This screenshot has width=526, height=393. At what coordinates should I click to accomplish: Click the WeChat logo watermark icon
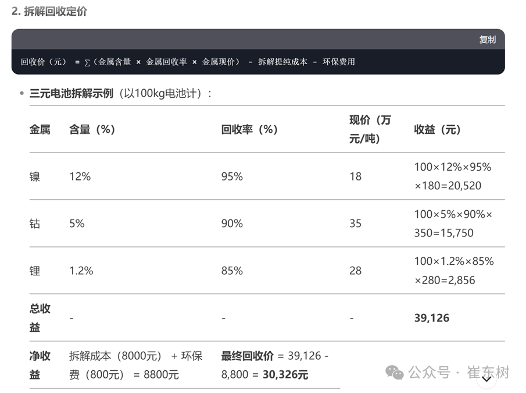pyautogui.click(x=394, y=372)
